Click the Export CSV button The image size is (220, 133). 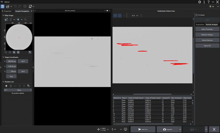click(207, 46)
